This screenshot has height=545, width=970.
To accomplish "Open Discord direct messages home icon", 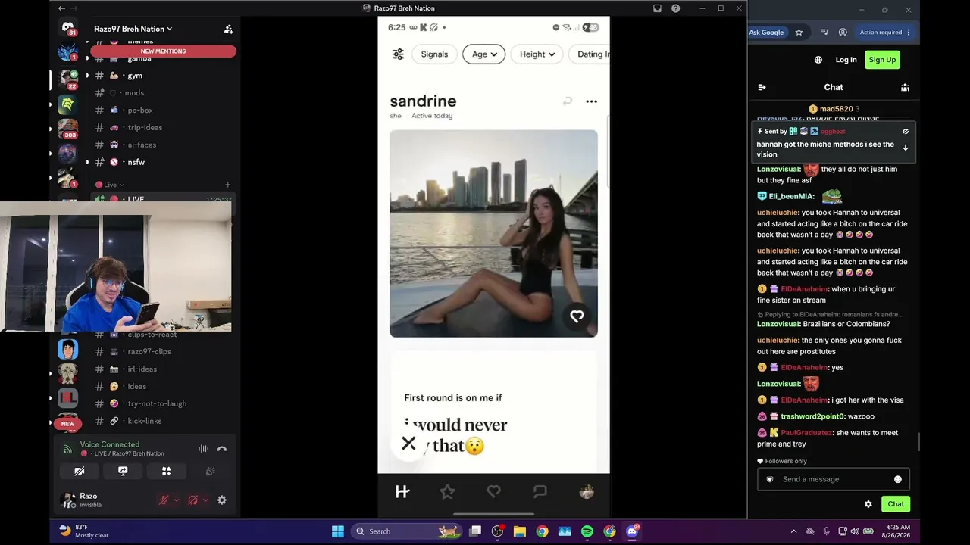I will [68, 29].
